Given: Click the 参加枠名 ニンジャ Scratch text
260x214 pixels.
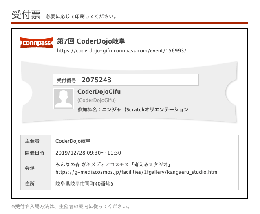Looking at the screenshot, I should 135,109.
